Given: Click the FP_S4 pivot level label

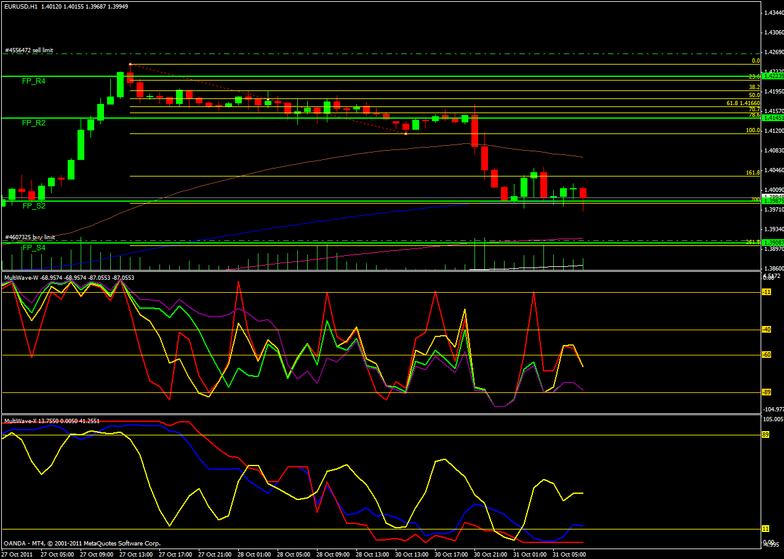Looking at the screenshot, I should (34, 247).
